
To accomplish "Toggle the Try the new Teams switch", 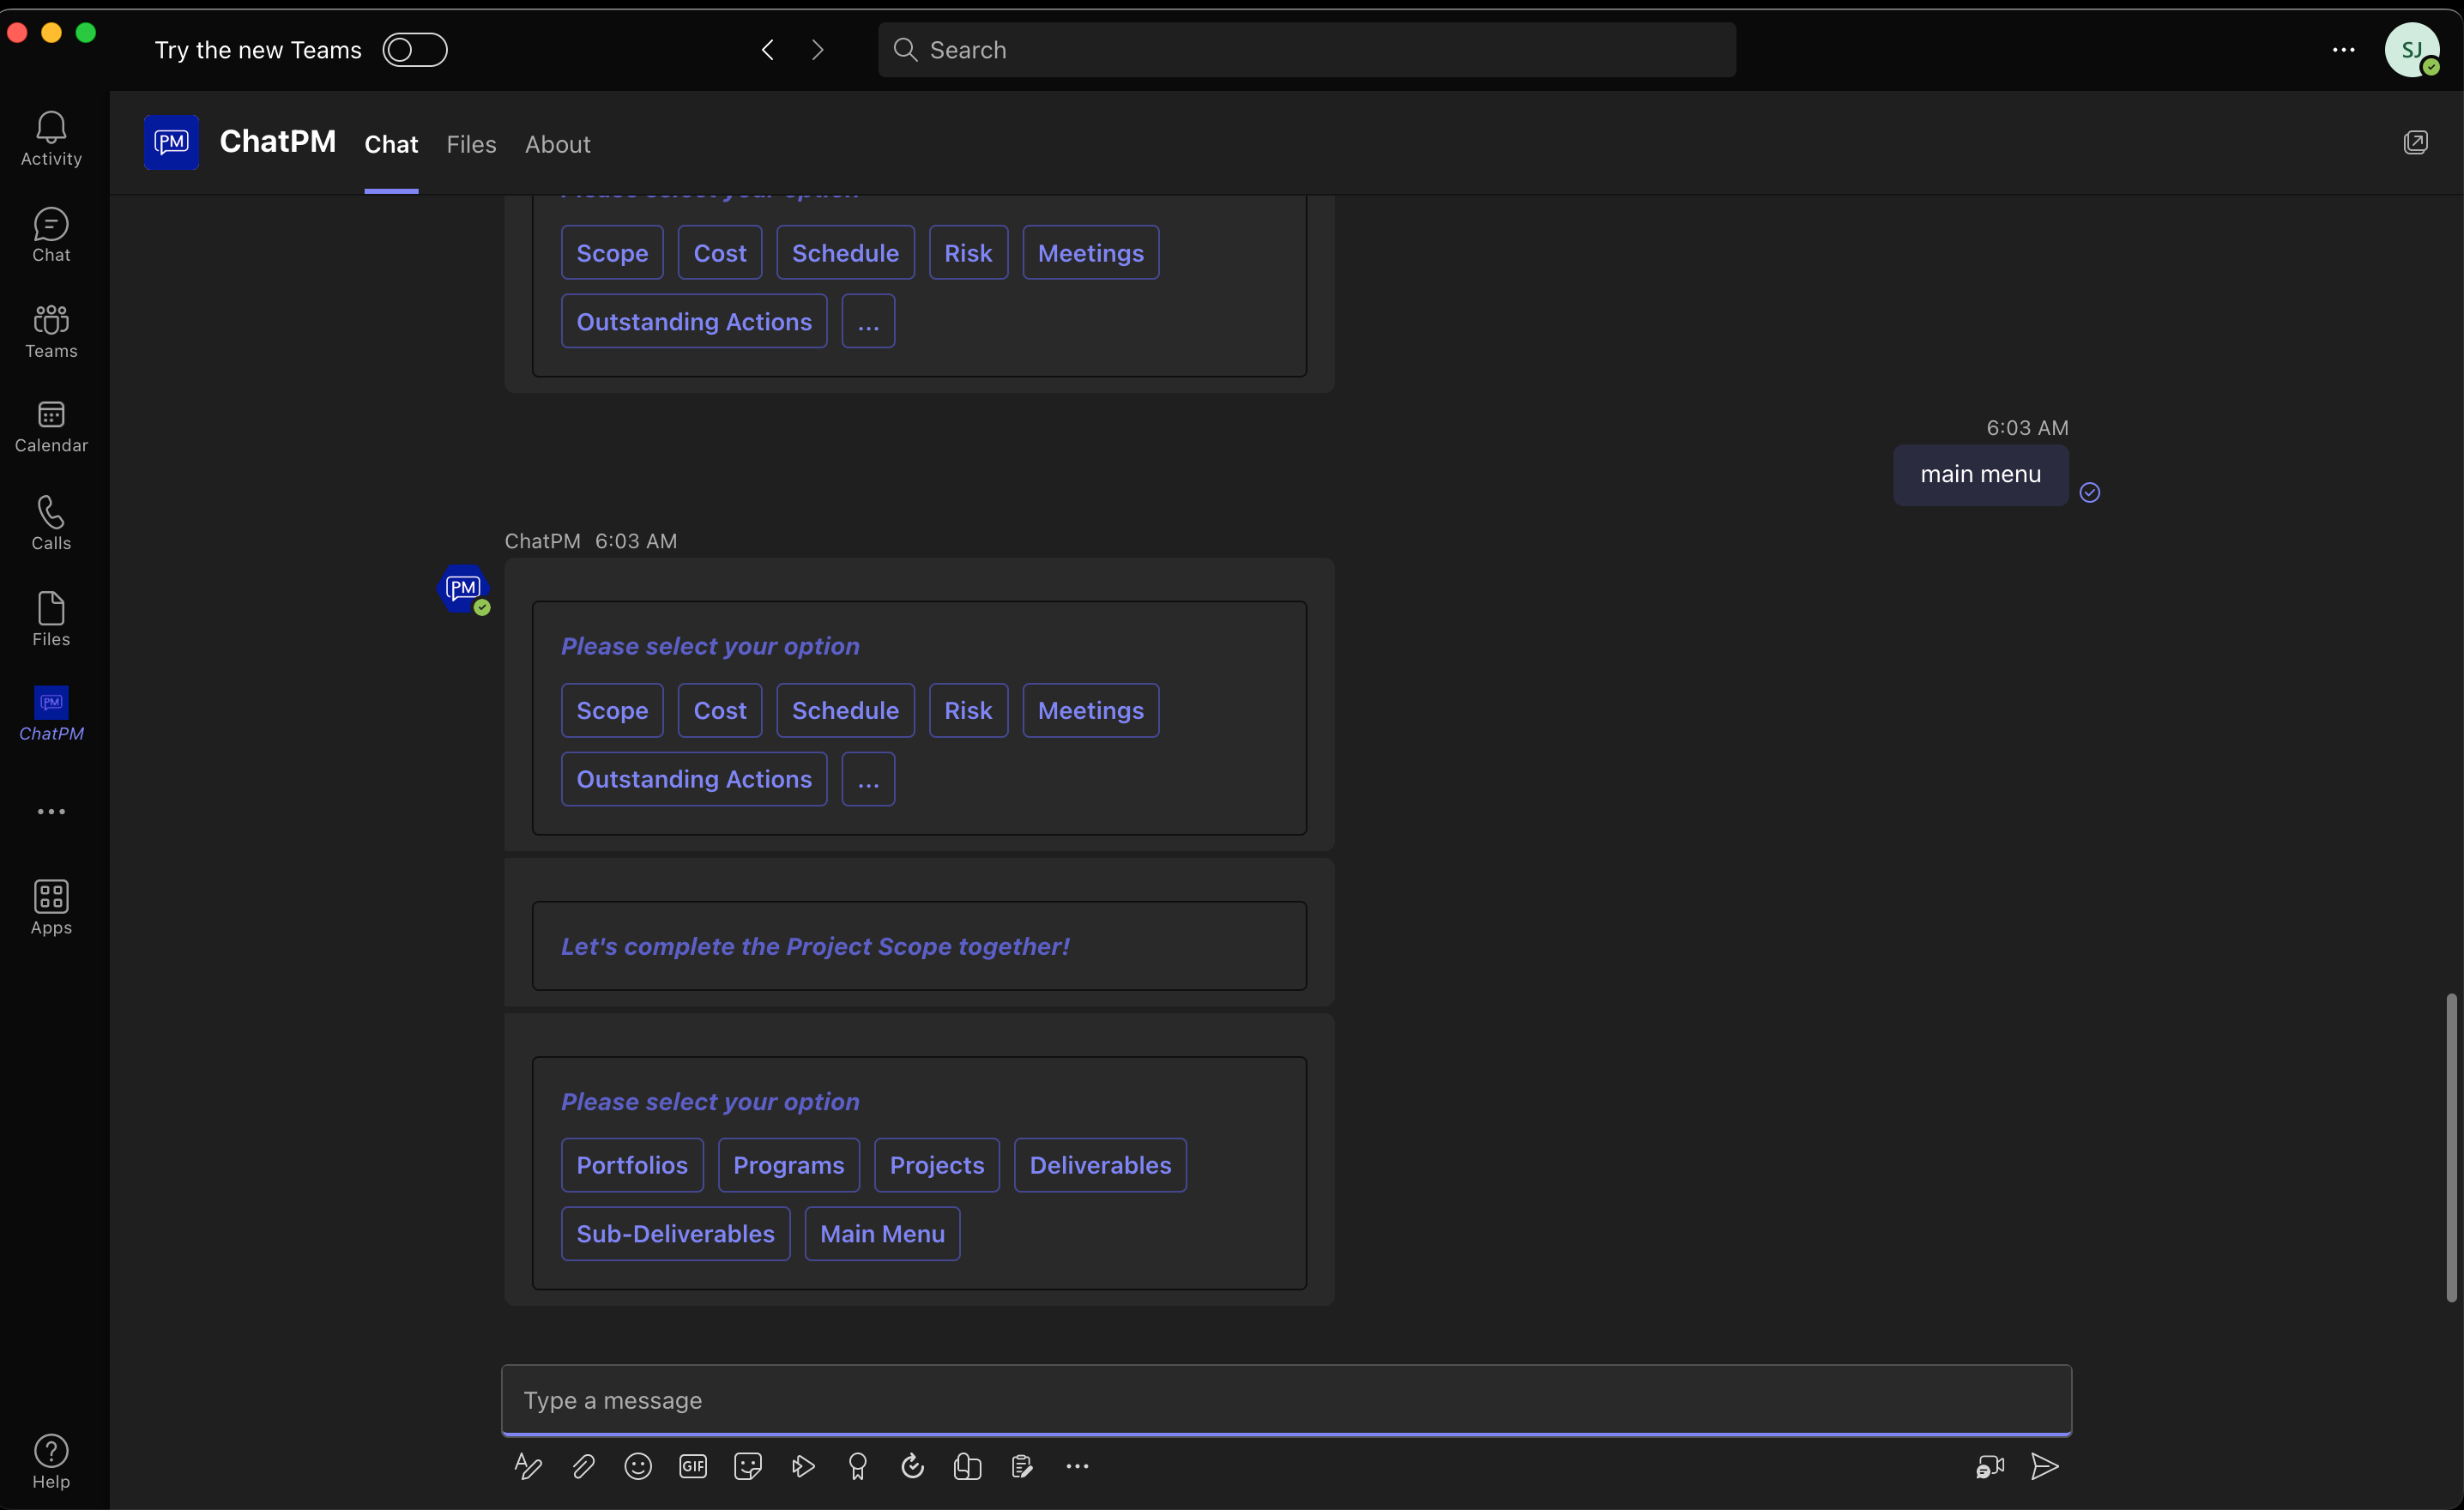I will tap(415, 50).
